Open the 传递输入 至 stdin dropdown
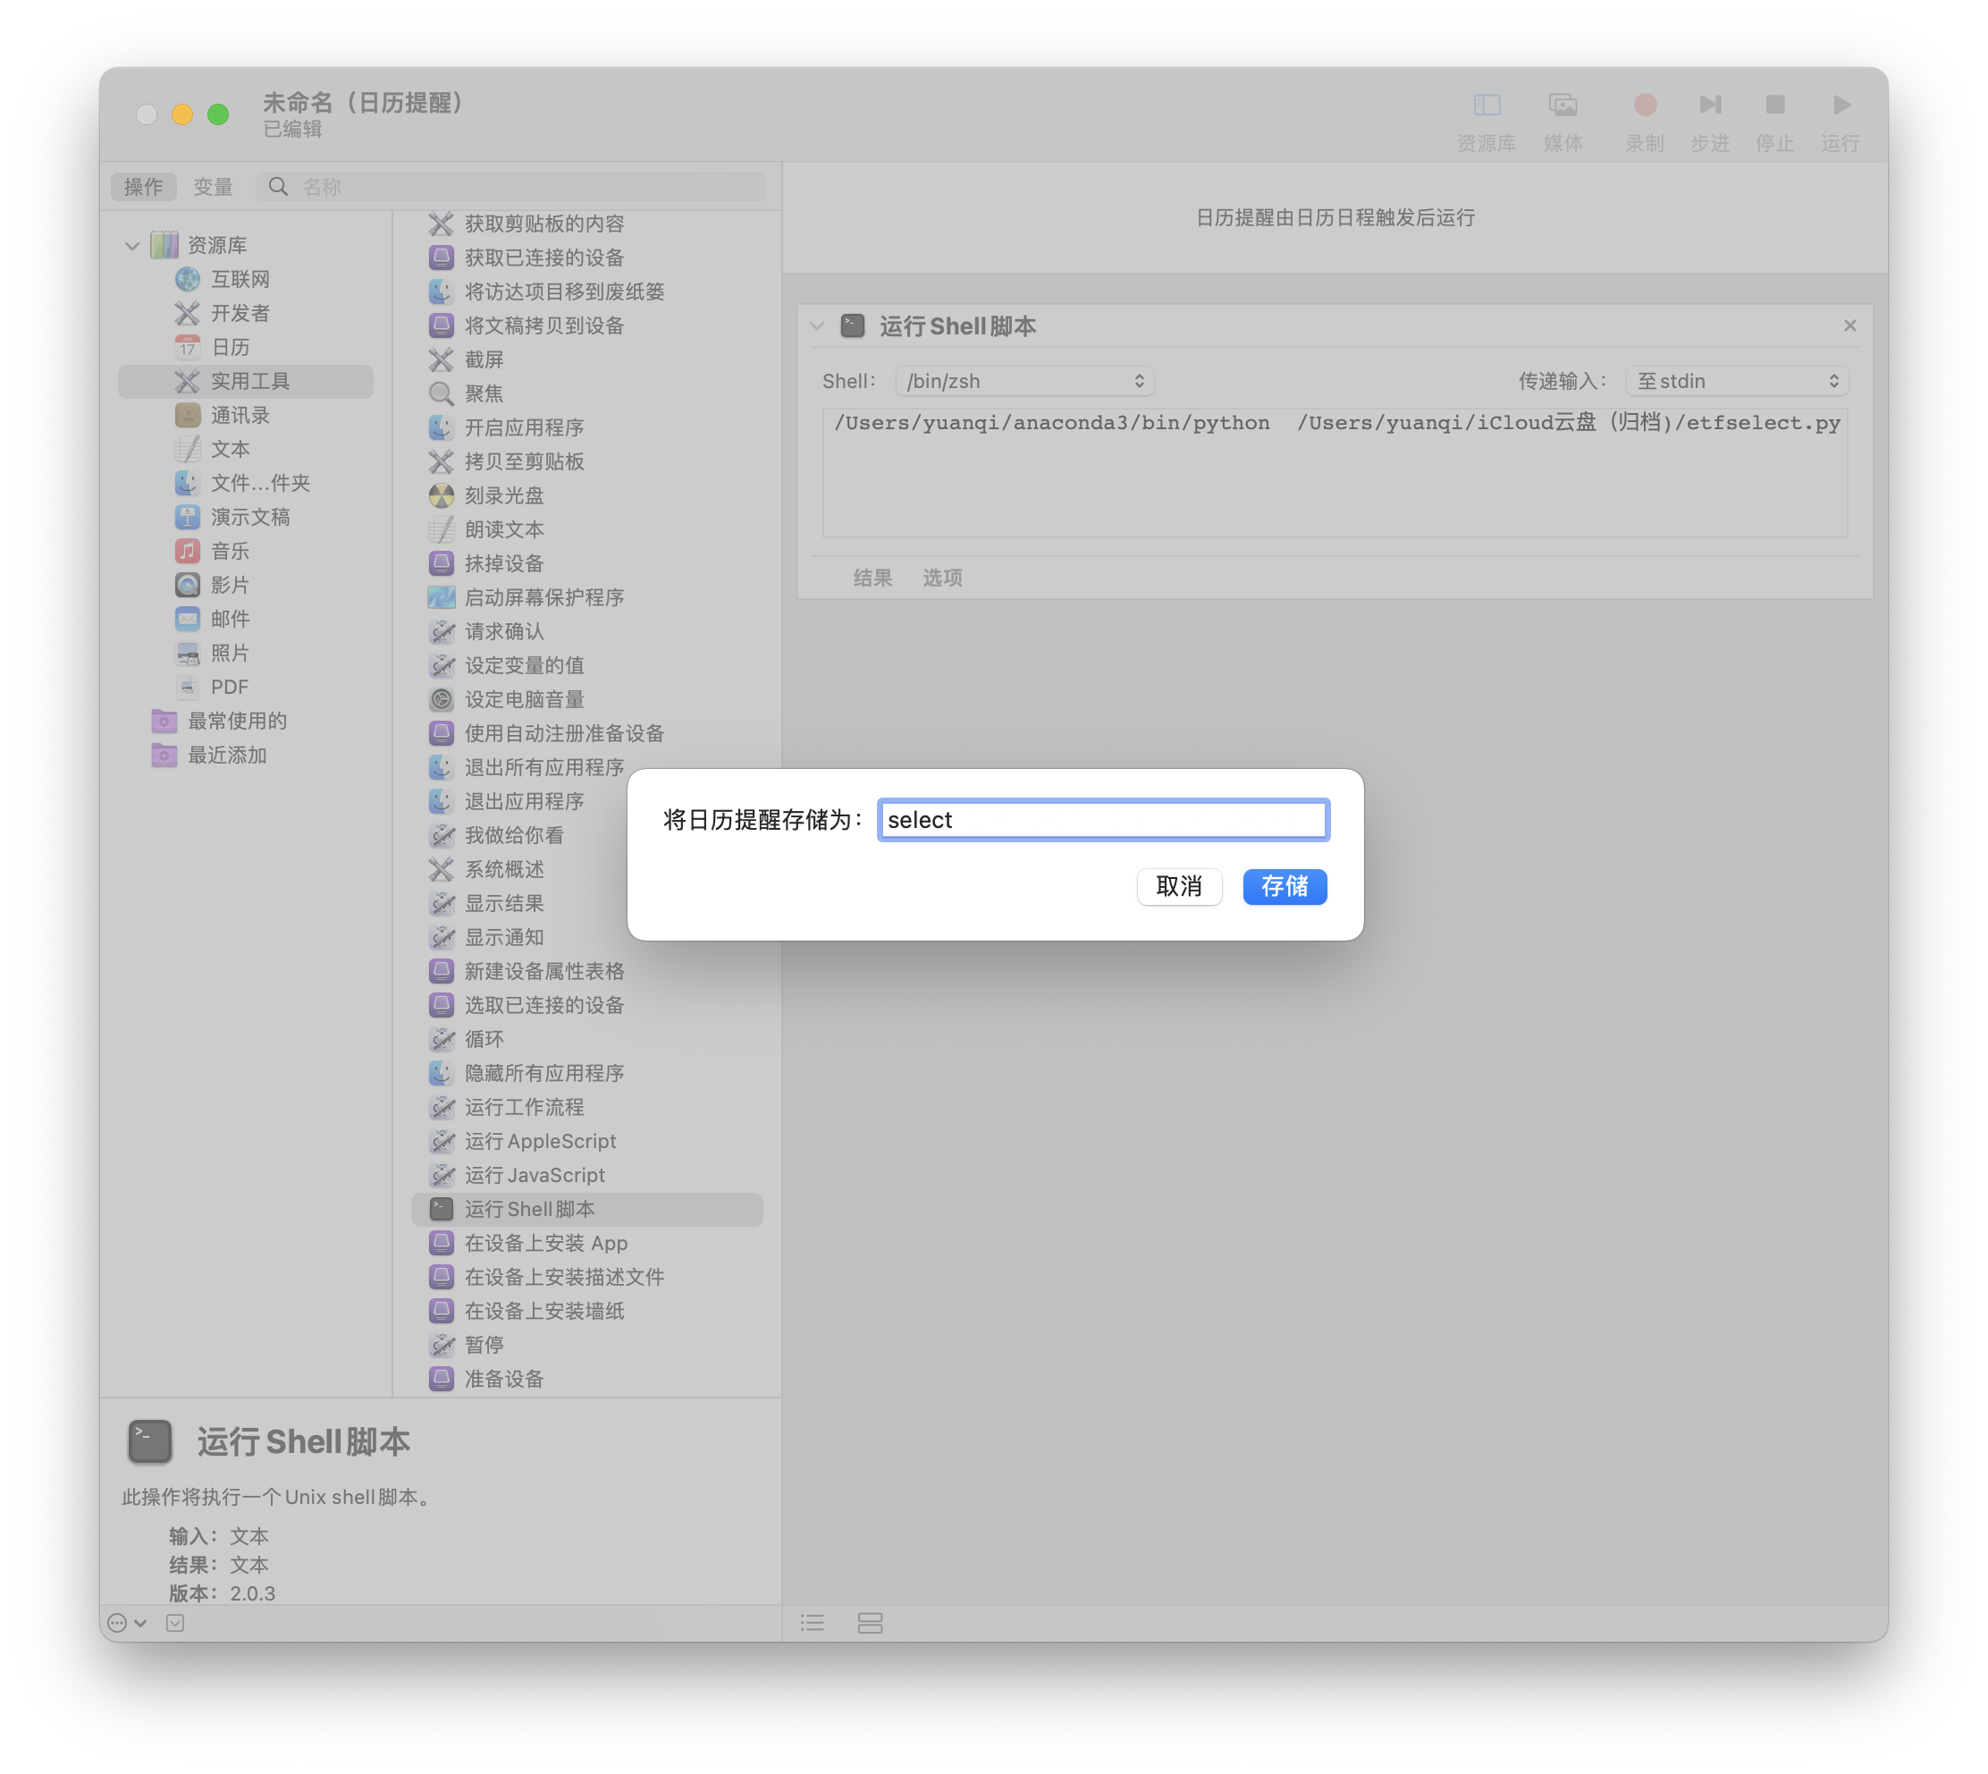 pyautogui.click(x=1738, y=381)
